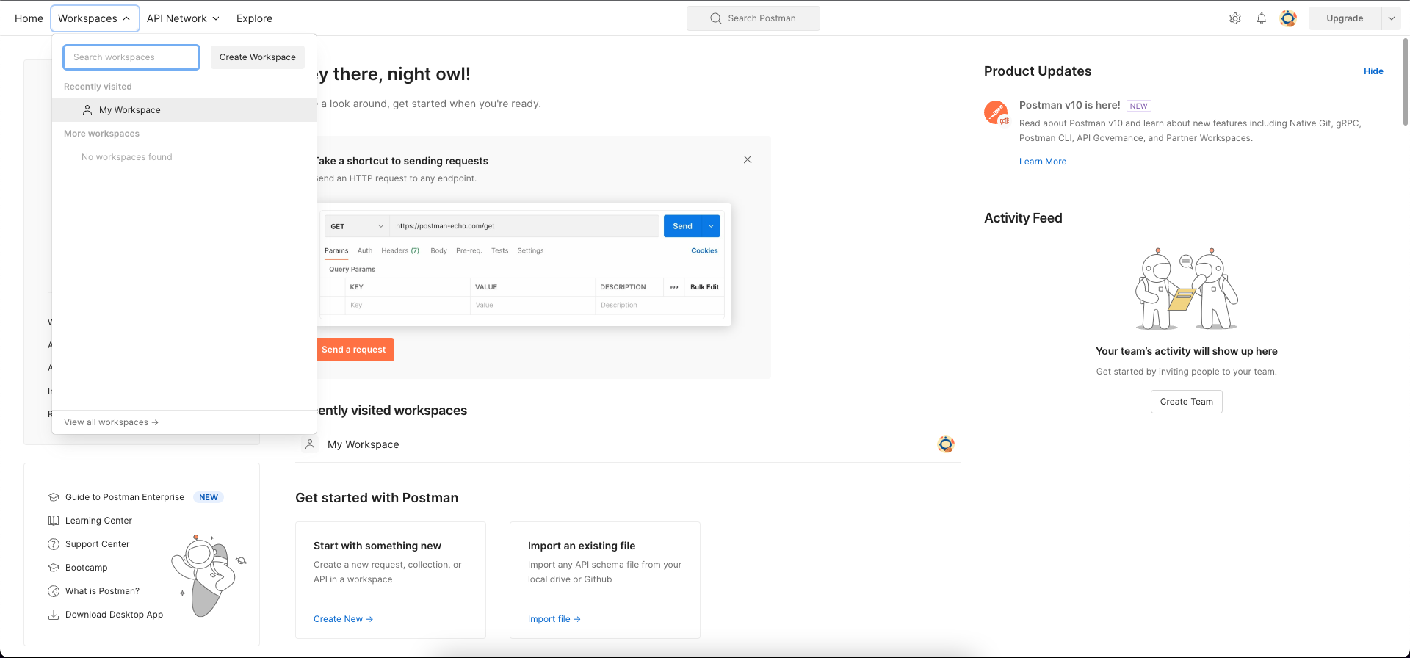Switch to the Auth tab
The image size is (1410, 658).
point(365,250)
